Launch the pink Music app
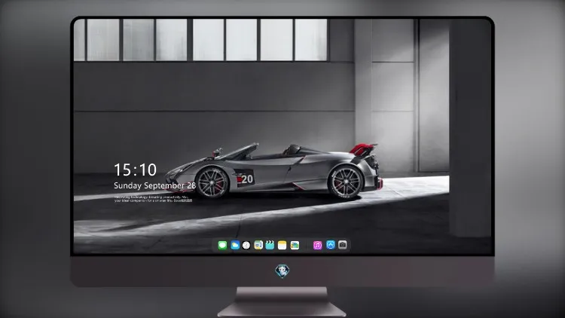 (317, 245)
